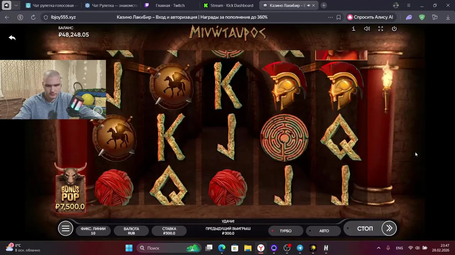Open the clock 23:47 date panel
The image size is (455, 255).
(441, 248)
